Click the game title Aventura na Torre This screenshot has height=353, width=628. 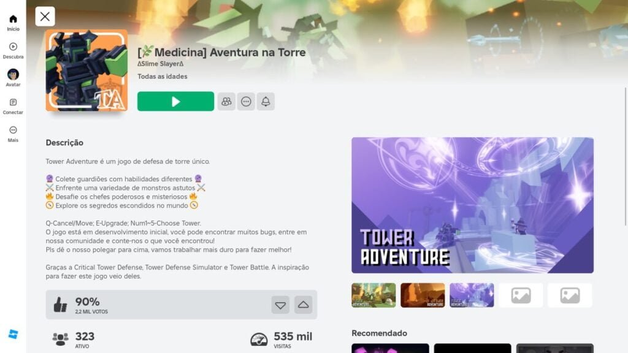(x=221, y=52)
